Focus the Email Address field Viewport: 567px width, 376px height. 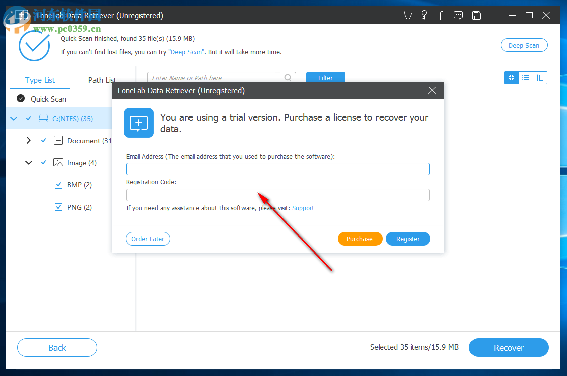coord(277,169)
